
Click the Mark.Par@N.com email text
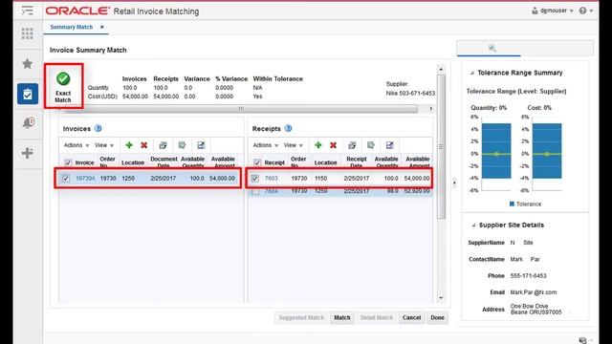[534, 292]
